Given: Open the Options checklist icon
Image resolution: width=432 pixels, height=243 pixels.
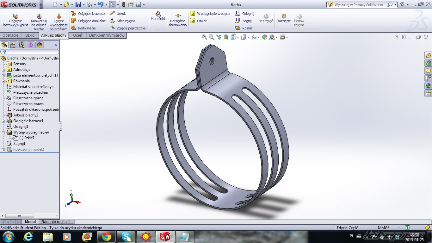Looking at the screenshot, I should (x=138, y=4).
